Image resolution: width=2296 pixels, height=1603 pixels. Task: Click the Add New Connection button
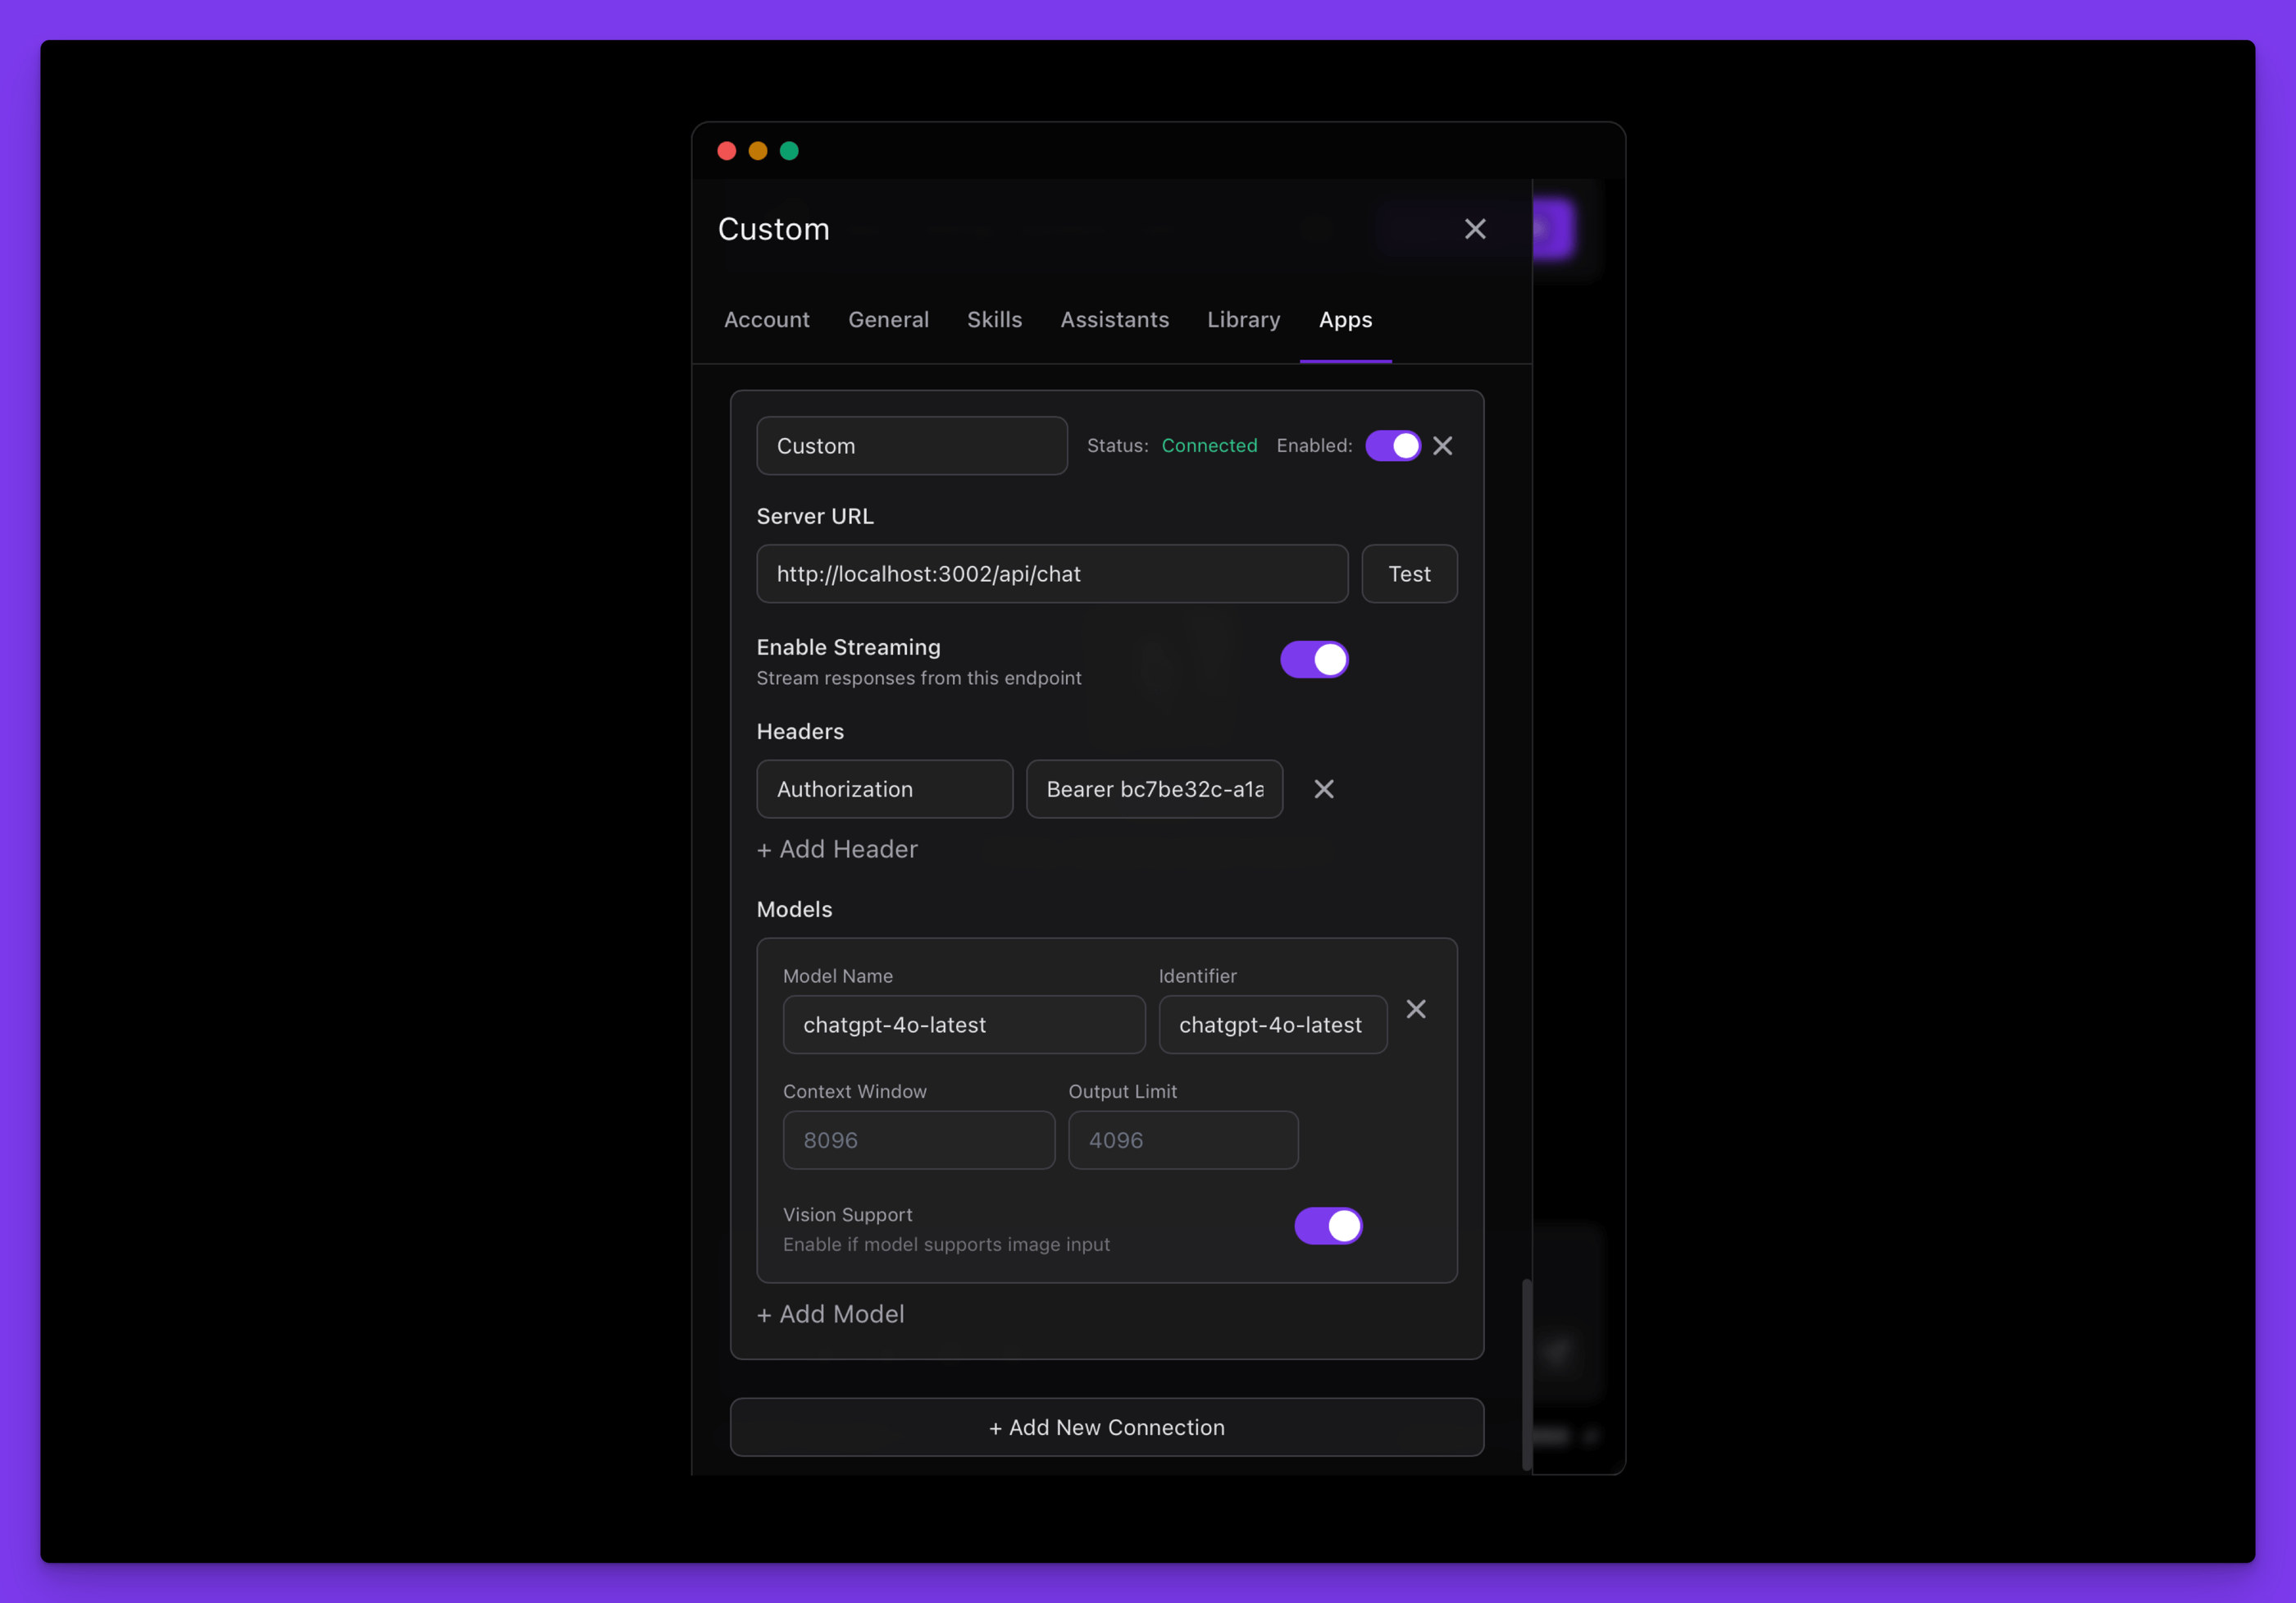(1106, 1428)
